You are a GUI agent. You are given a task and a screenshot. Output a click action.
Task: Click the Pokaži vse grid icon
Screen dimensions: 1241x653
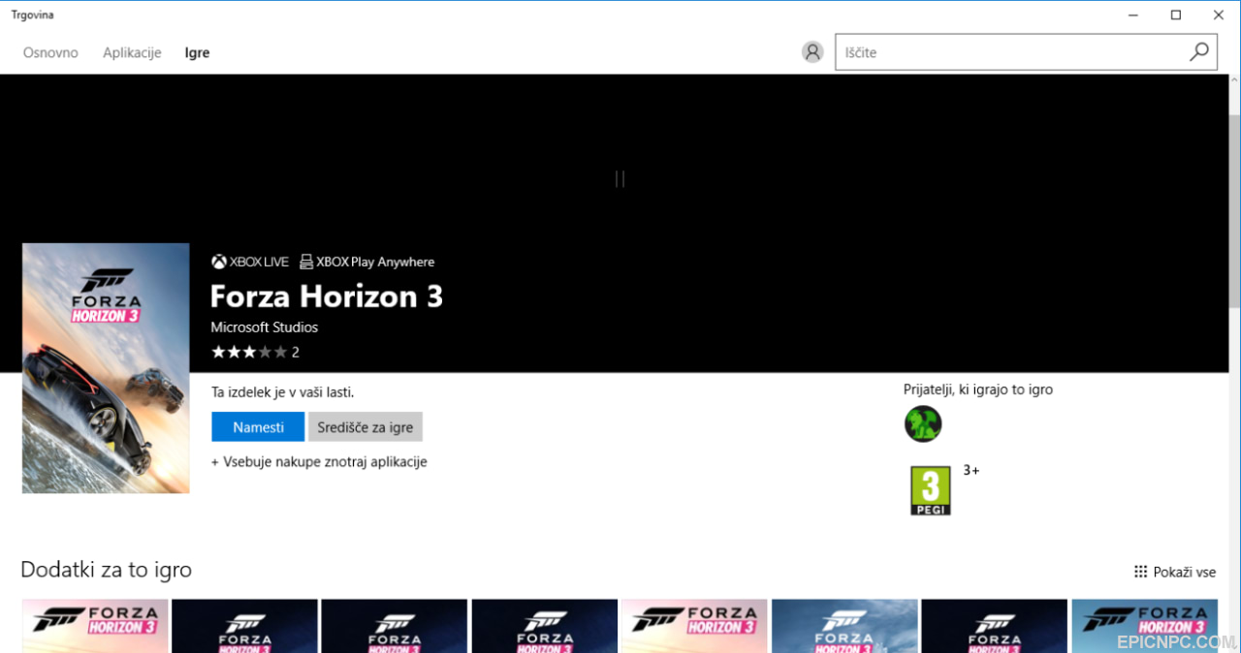coord(1140,572)
